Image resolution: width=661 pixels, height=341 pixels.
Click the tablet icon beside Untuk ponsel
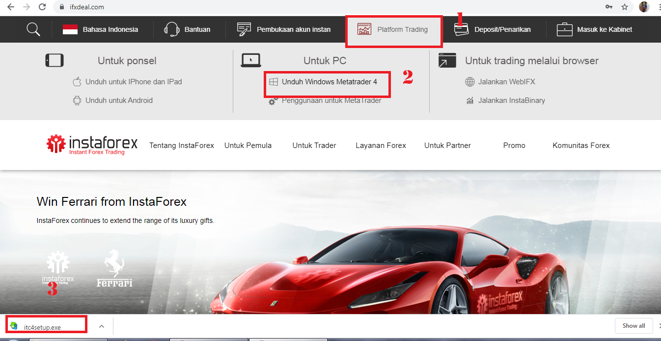pyautogui.click(x=55, y=60)
